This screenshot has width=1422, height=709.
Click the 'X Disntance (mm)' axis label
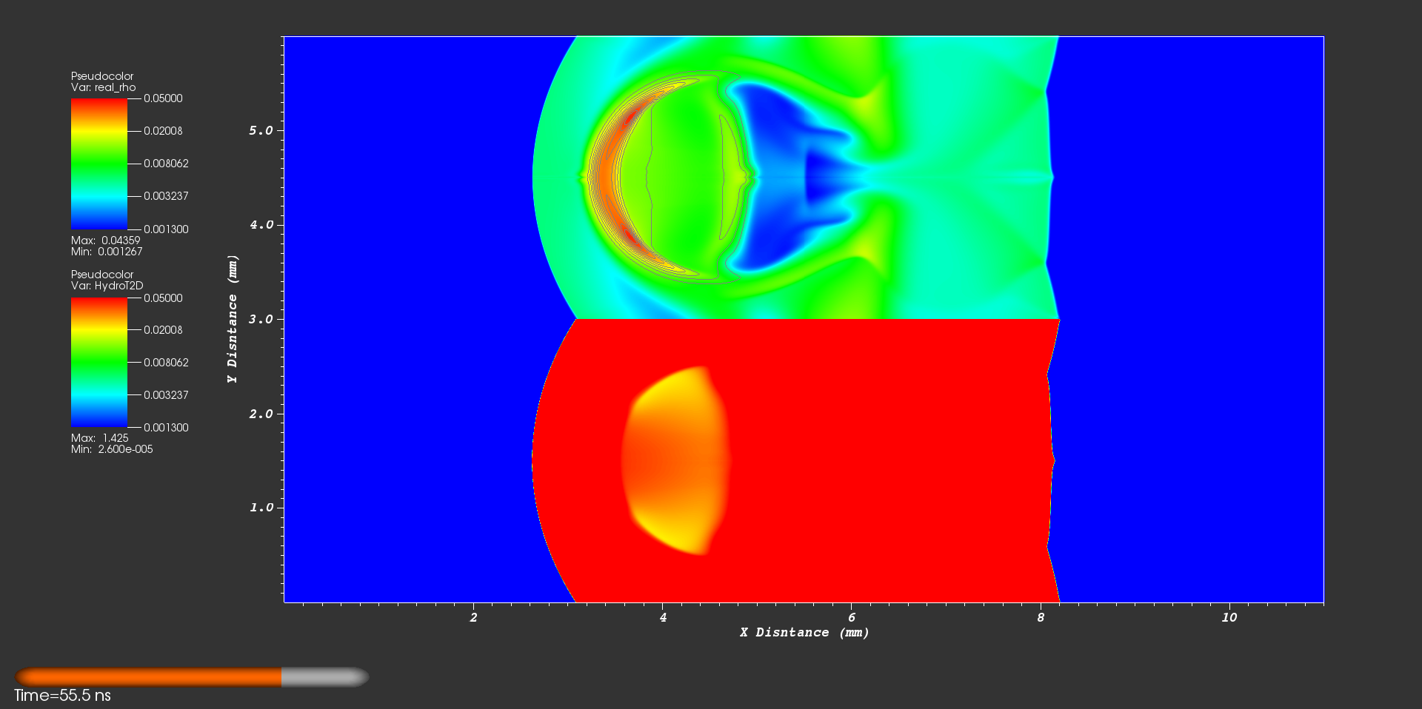[804, 633]
